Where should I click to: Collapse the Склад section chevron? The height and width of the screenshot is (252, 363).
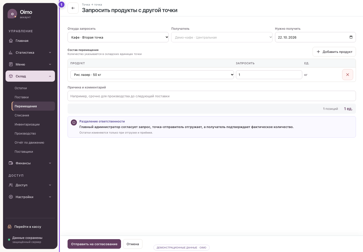coord(50,76)
